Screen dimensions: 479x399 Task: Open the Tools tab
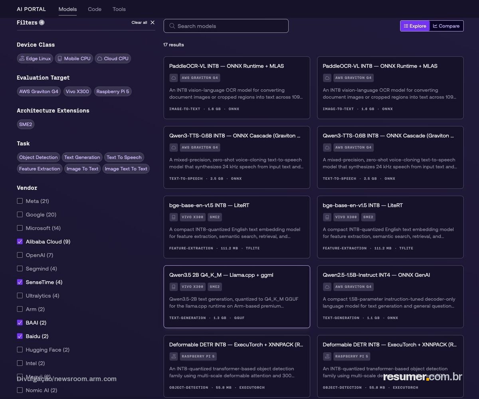click(119, 9)
